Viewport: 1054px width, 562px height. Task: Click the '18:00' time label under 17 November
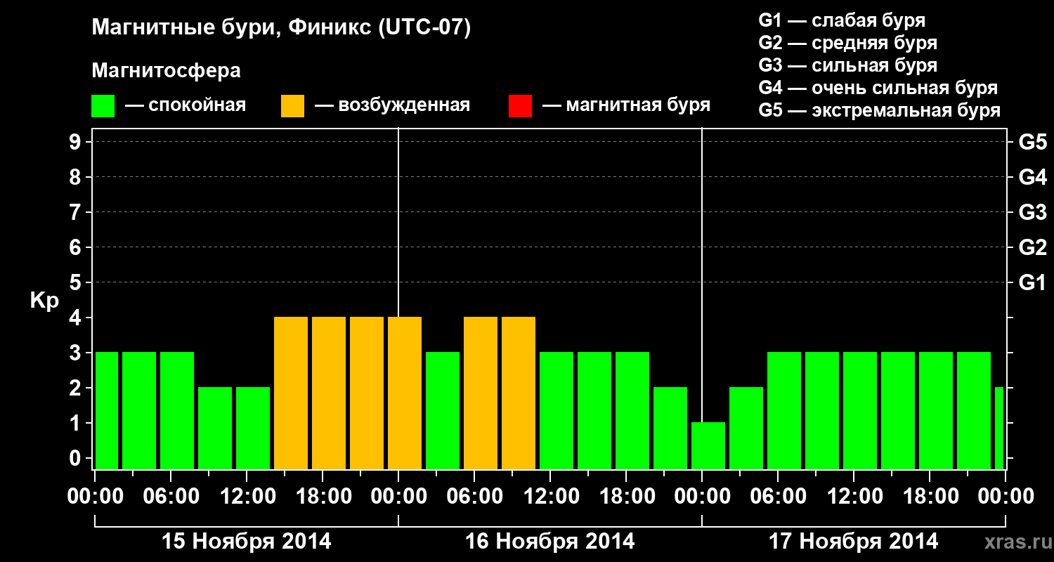click(x=930, y=497)
